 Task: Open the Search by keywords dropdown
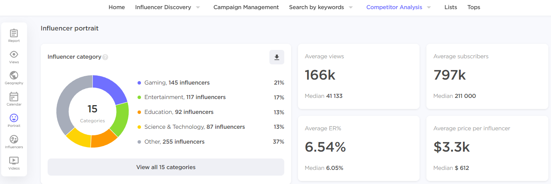pyautogui.click(x=351, y=7)
